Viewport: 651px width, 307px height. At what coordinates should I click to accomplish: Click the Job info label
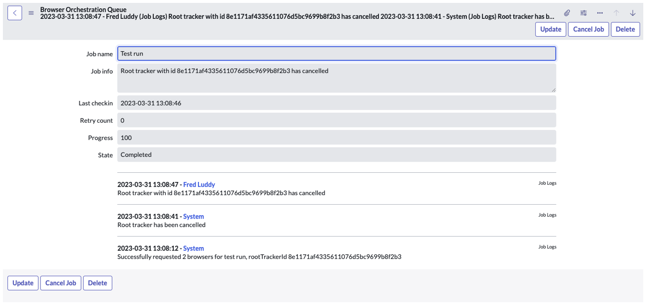pos(102,71)
